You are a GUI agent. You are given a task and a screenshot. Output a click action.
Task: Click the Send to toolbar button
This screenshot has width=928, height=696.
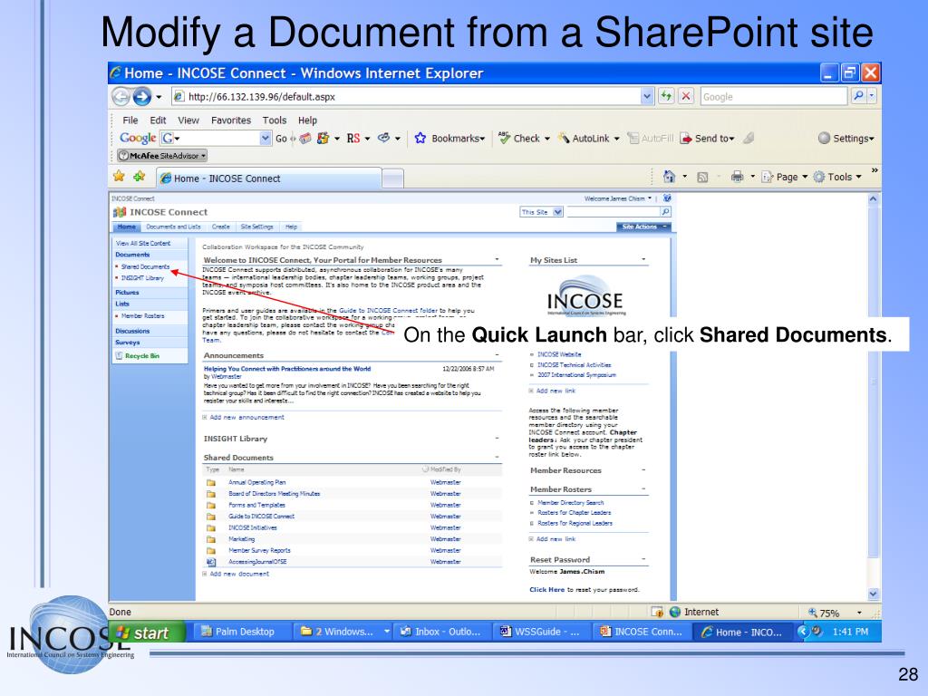(x=707, y=138)
